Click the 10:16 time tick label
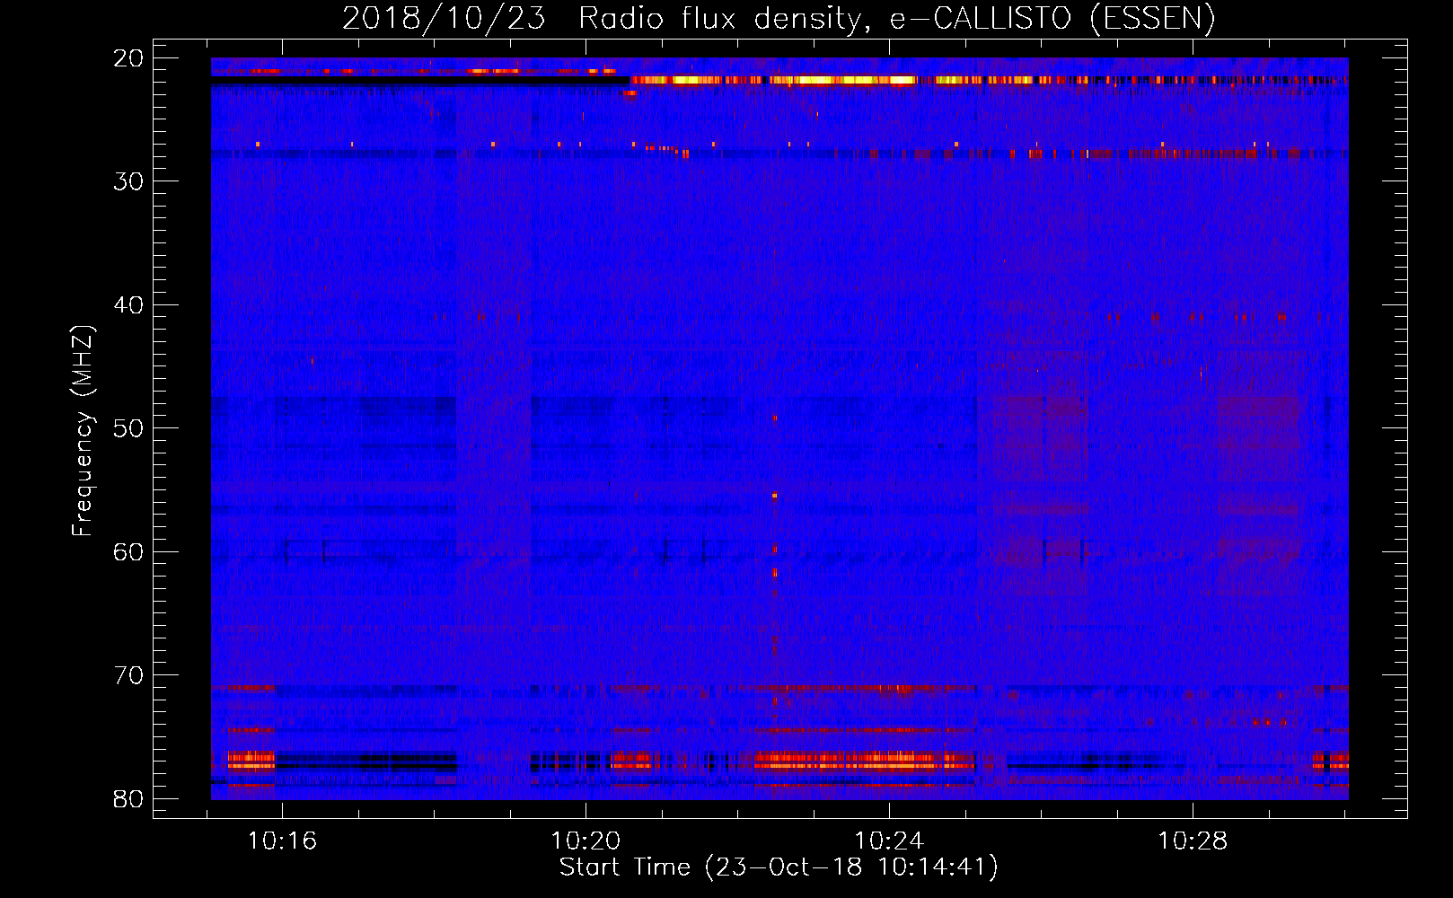This screenshot has height=898, width=1453. [x=282, y=841]
